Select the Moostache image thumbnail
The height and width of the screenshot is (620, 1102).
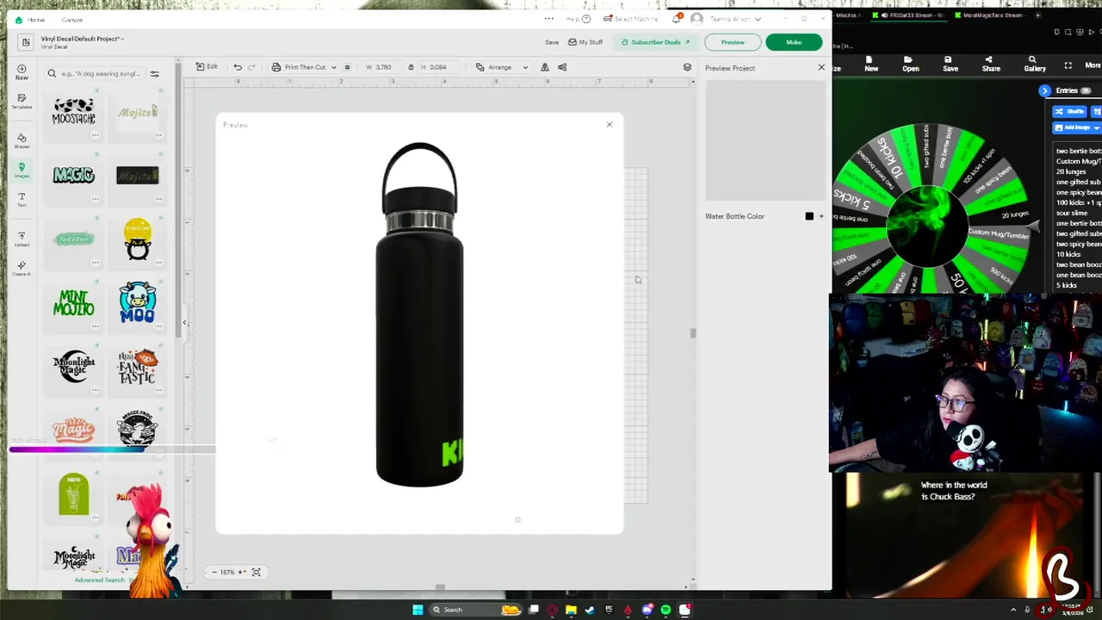coord(74,112)
